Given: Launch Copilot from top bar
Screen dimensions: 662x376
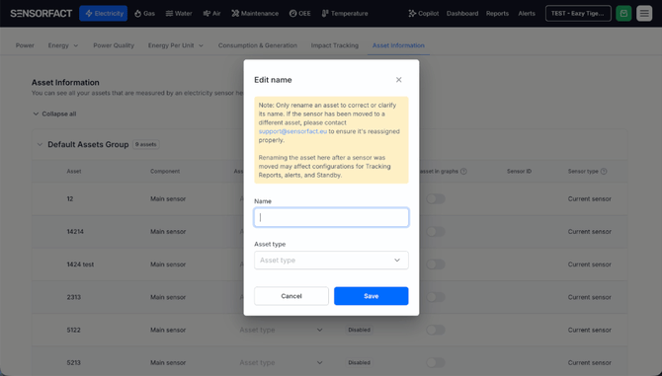Looking at the screenshot, I should pyautogui.click(x=424, y=14).
